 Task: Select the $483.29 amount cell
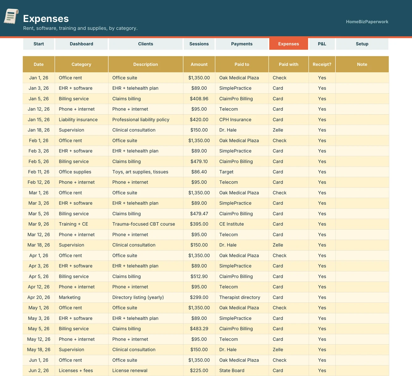click(x=199, y=329)
